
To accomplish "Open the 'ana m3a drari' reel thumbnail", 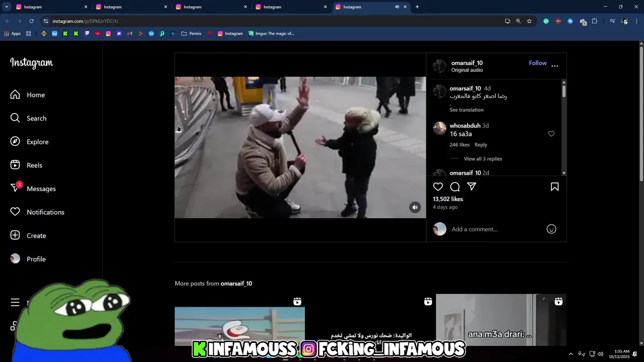I will pyautogui.click(x=501, y=320).
